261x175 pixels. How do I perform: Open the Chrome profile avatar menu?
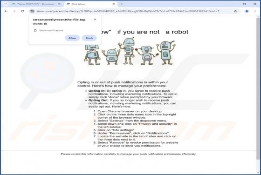(247, 11)
